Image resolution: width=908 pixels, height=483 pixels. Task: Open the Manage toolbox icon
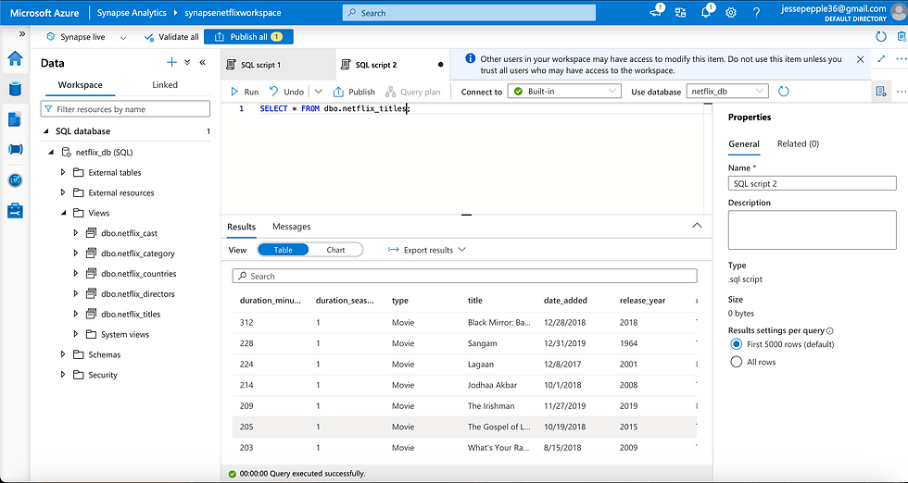click(15, 211)
